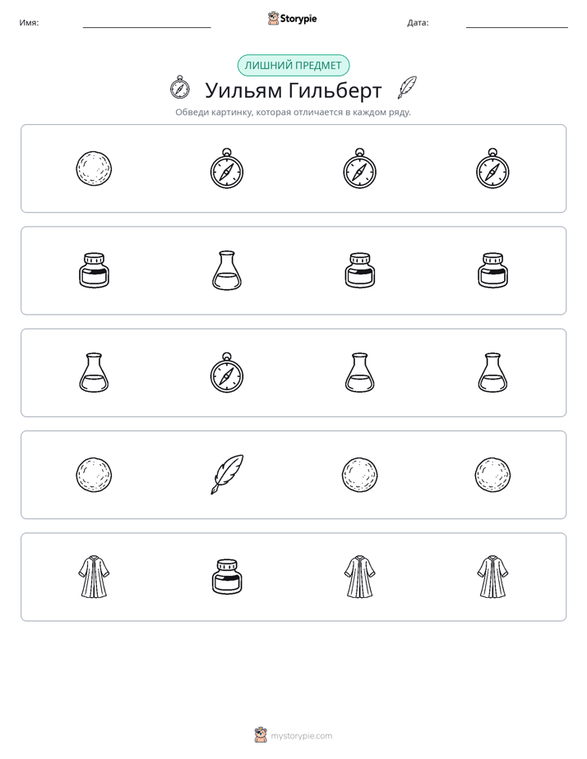Click the first flask in the third row
Screen dimensions: 587x759
(94, 372)
